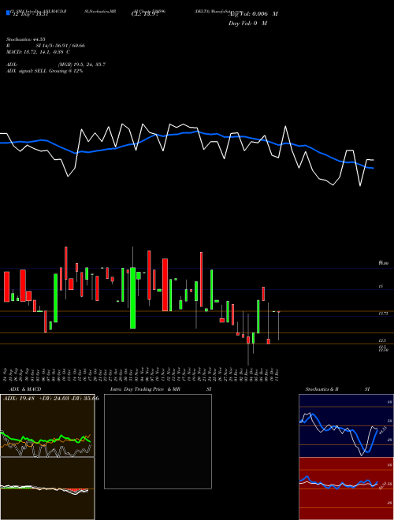394x520 pixels.
Task: Click the blue 12-day SMA legend square
Action: (8, 13)
